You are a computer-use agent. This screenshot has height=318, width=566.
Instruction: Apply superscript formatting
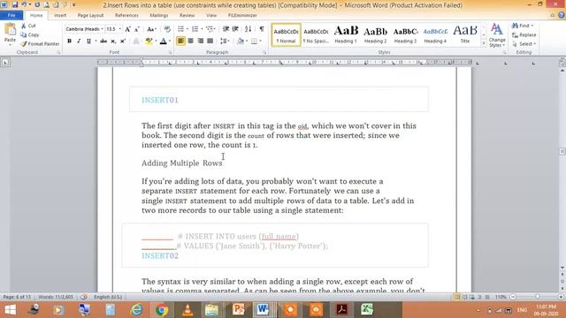coord(123,42)
